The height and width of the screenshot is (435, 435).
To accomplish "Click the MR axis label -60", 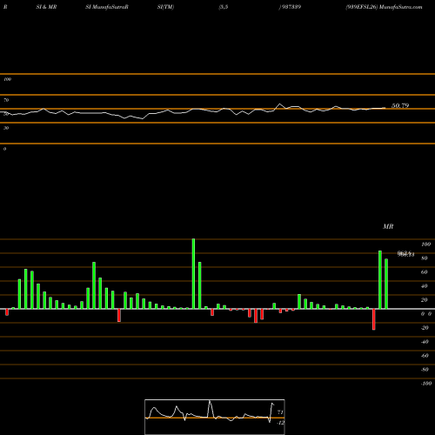I will (x=425, y=356).
